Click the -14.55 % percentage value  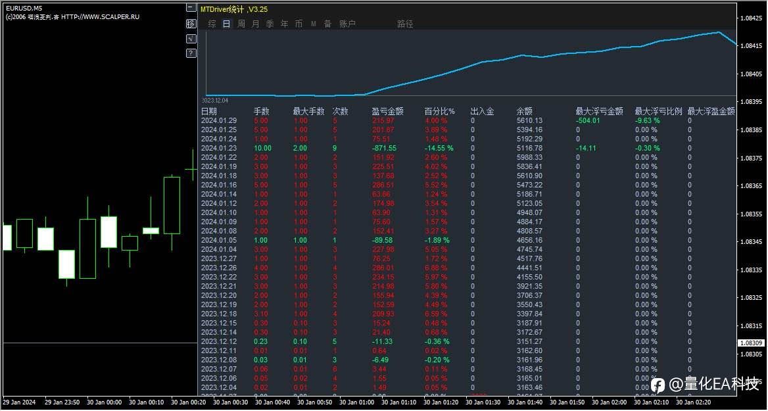[439, 148]
